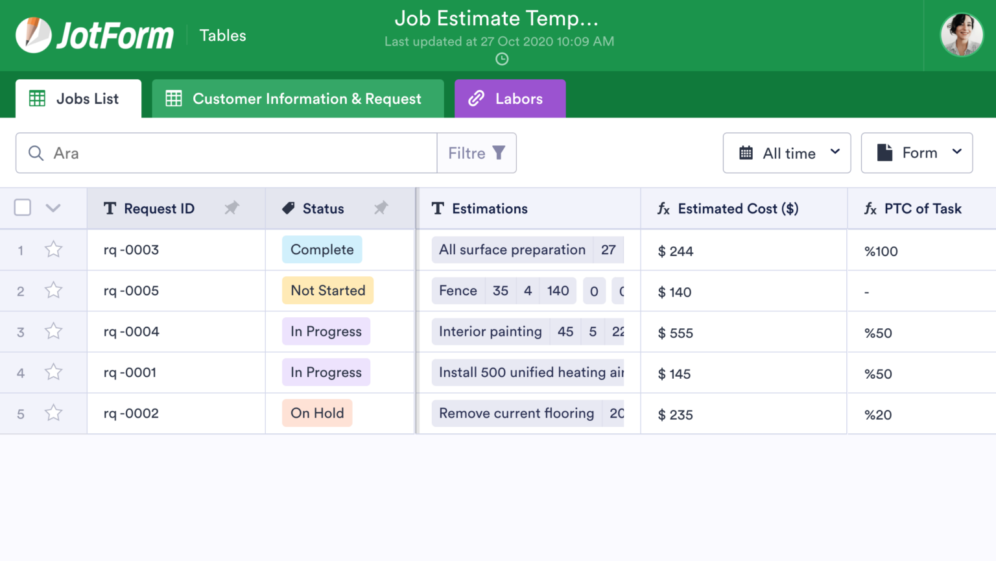Click the Filtre button
The width and height of the screenshot is (996, 561).
pyautogui.click(x=477, y=153)
